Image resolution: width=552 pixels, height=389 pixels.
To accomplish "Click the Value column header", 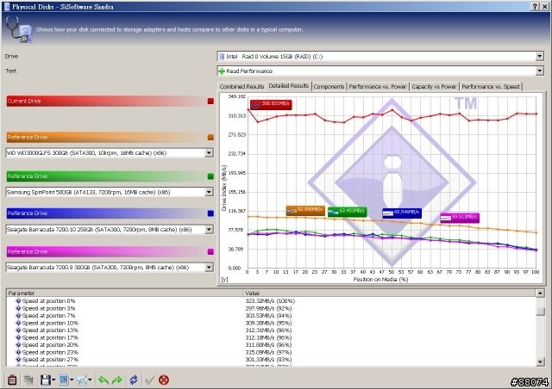I will click(x=389, y=293).
